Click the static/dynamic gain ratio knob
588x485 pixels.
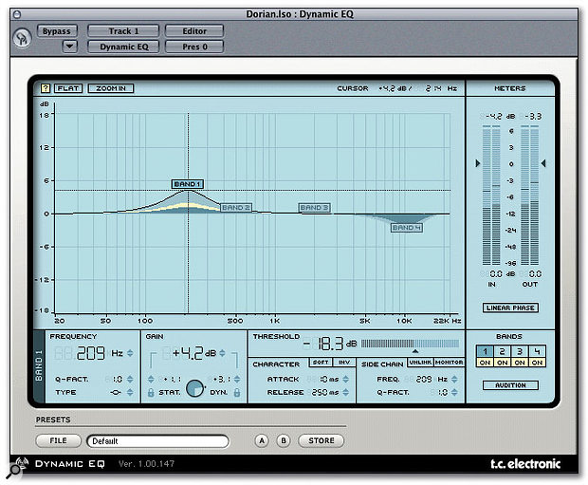click(x=194, y=388)
